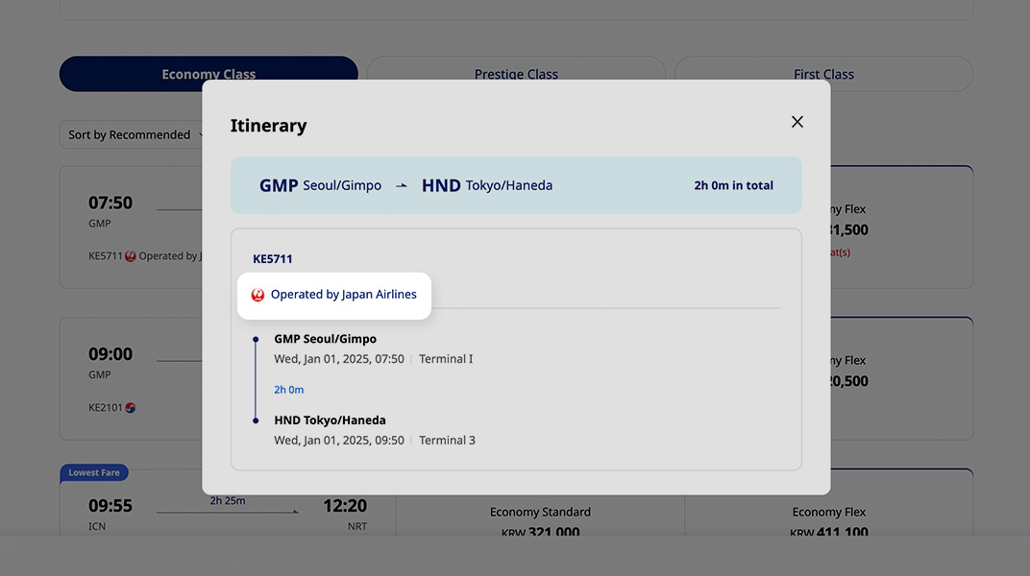The height and width of the screenshot is (576, 1030).
Task: Click the Japan Airlines logo beside background KE5711
Action: click(131, 256)
